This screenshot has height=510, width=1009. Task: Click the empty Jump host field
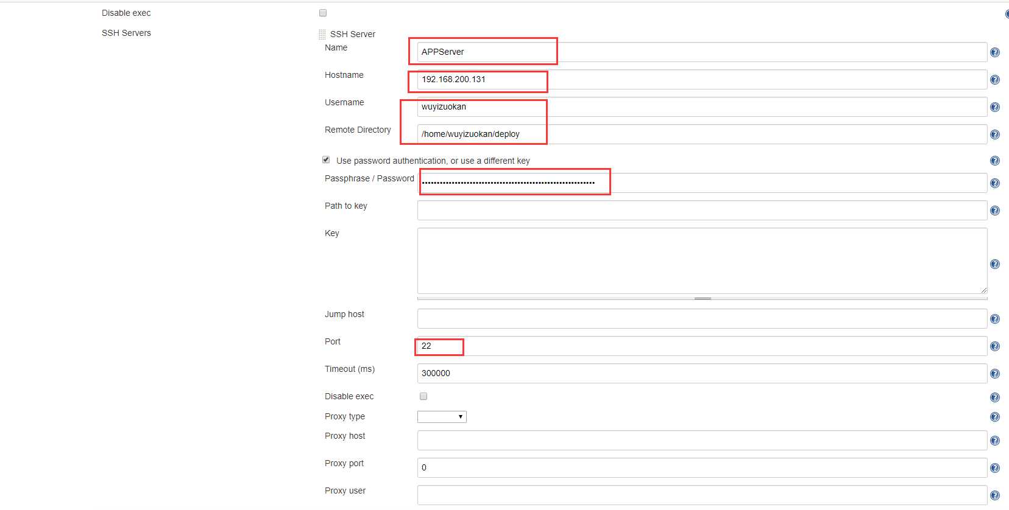[x=702, y=319]
